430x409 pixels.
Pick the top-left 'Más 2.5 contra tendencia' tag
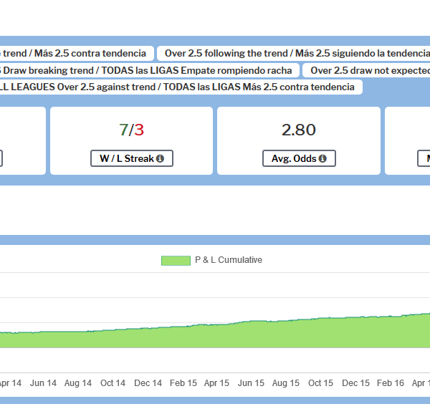tap(75, 53)
